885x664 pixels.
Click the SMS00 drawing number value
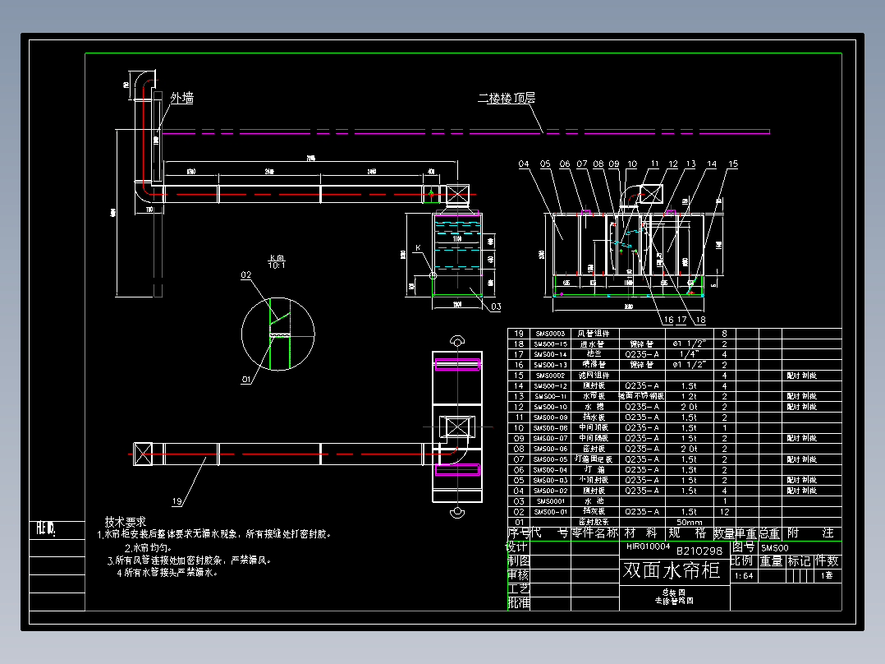tap(774, 547)
